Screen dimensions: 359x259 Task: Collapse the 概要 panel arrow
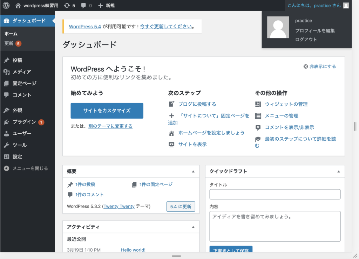tap(193, 171)
